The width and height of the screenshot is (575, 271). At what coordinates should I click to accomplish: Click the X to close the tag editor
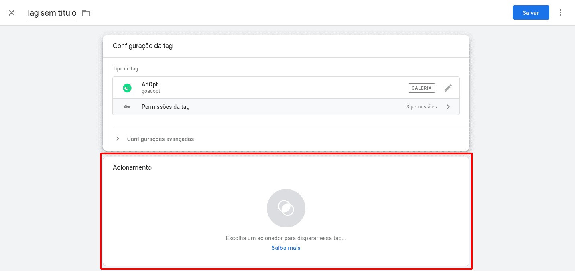(12, 13)
